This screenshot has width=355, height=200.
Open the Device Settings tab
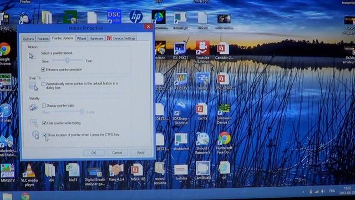pyautogui.click(x=121, y=38)
